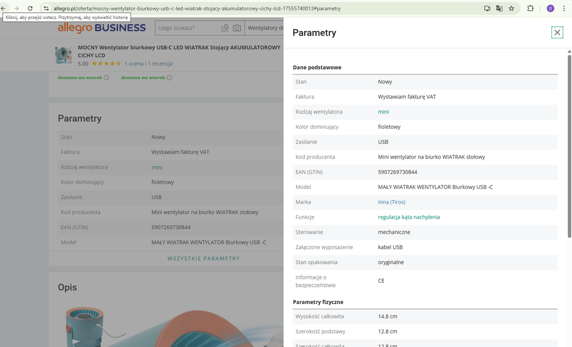
Task: Close the Parametry side panel
Action: tap(557, 33)
